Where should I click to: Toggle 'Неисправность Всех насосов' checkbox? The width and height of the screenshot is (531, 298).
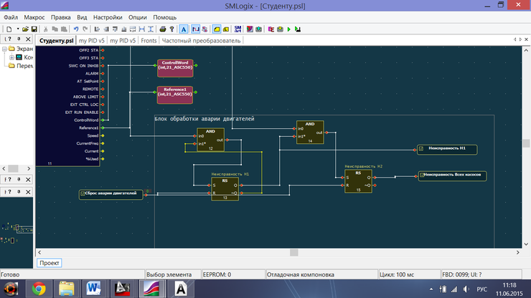coord(422,175)
